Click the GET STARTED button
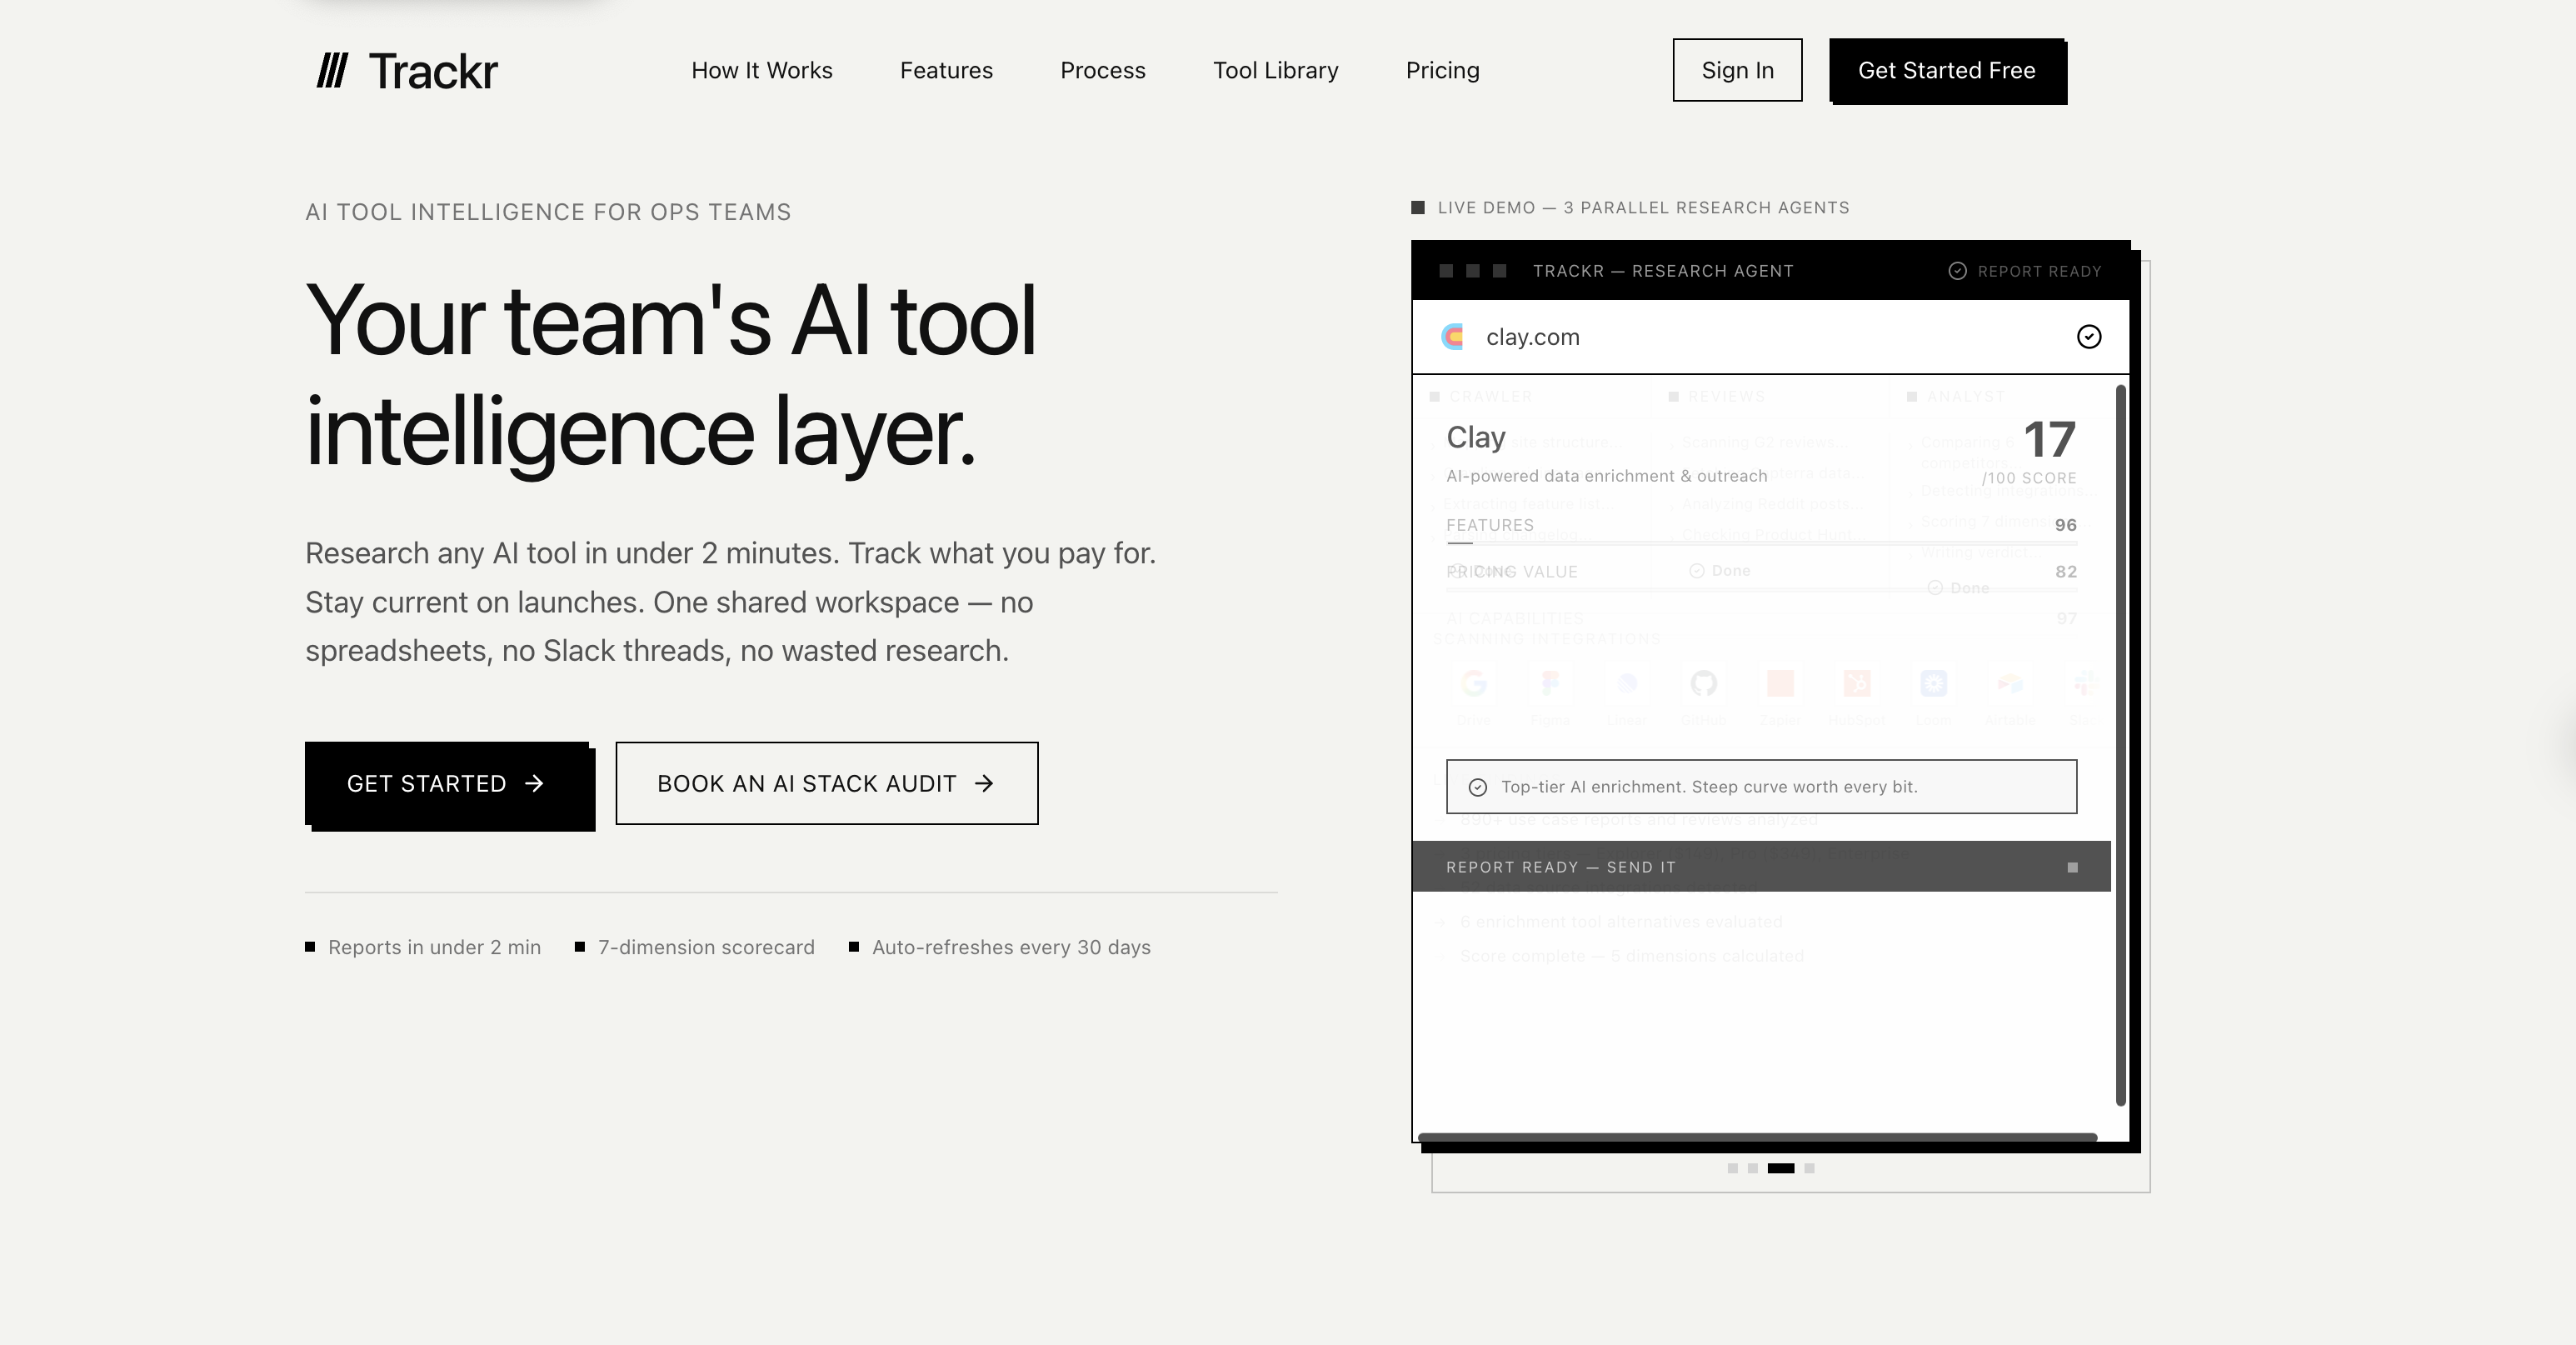Viewport: 2576px width, 1345px height. 447,784
